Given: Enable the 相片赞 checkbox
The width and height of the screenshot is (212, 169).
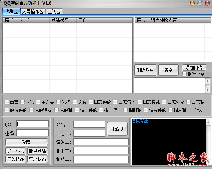Looking at the screenshot, I should tap(171, 110).
